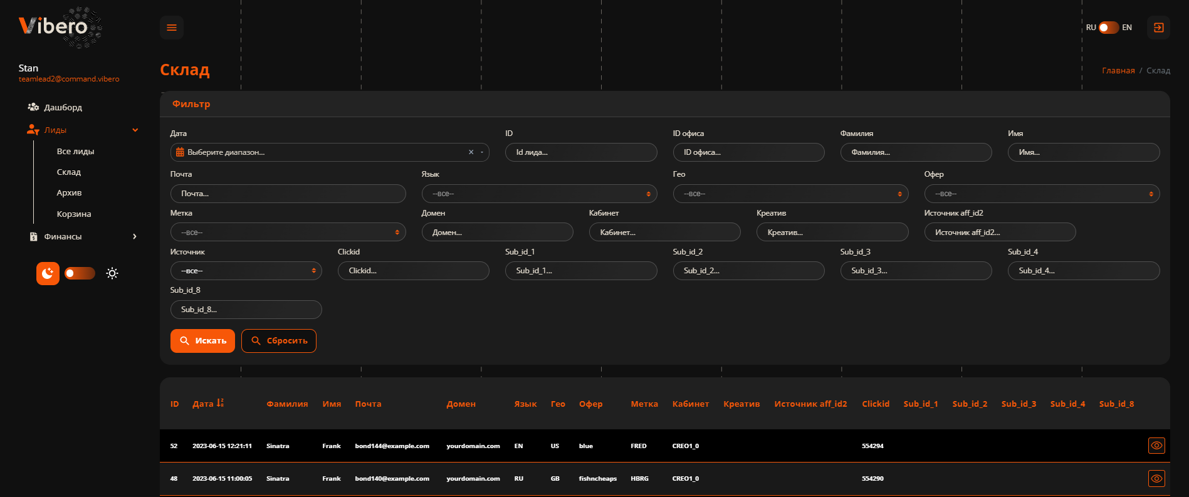Click into the Домен input field
The image size is (1189, 497).
(x=497, y=233)
